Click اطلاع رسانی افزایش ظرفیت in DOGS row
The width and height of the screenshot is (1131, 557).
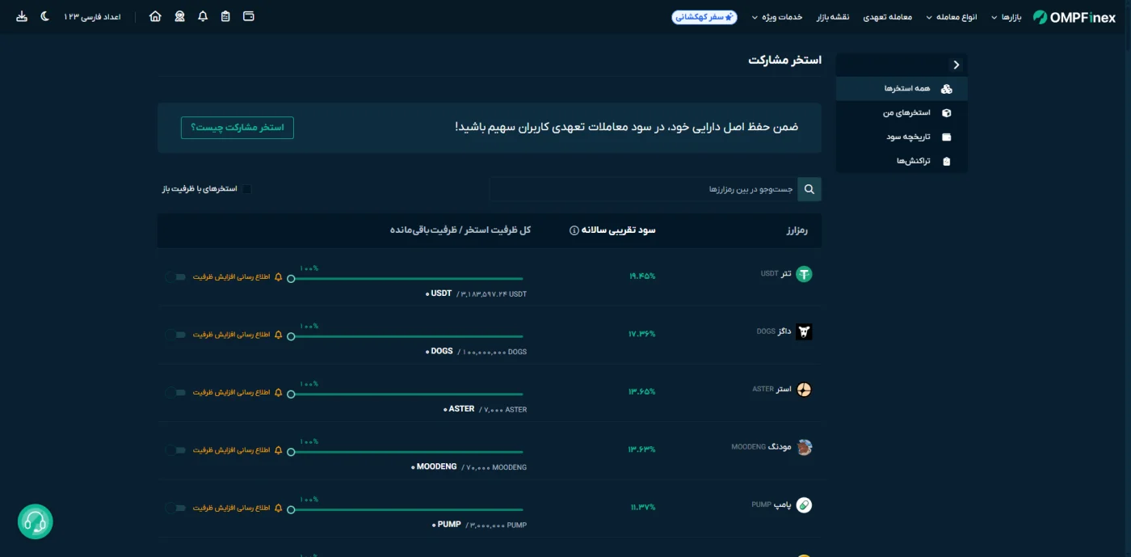pos(231,335)
